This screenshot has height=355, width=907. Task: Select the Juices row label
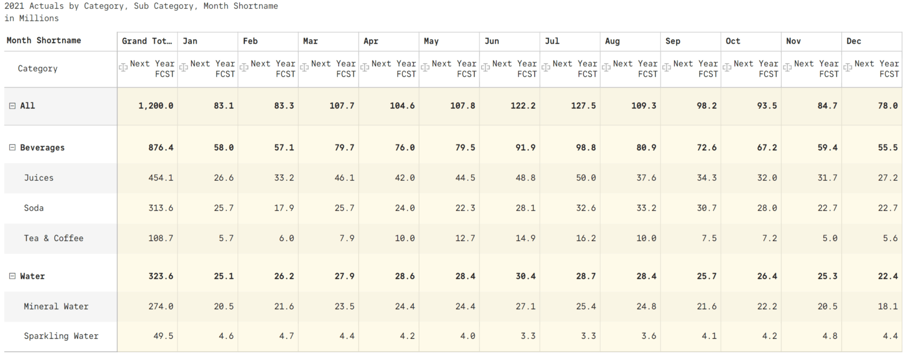(39, 178)
